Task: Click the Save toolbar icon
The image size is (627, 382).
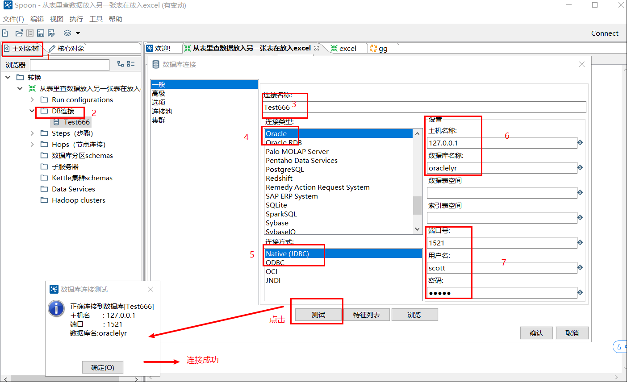Action: 41,33
